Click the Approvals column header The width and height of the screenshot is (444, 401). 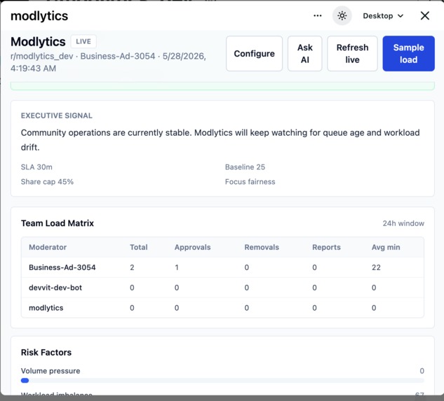coord(193,247)
